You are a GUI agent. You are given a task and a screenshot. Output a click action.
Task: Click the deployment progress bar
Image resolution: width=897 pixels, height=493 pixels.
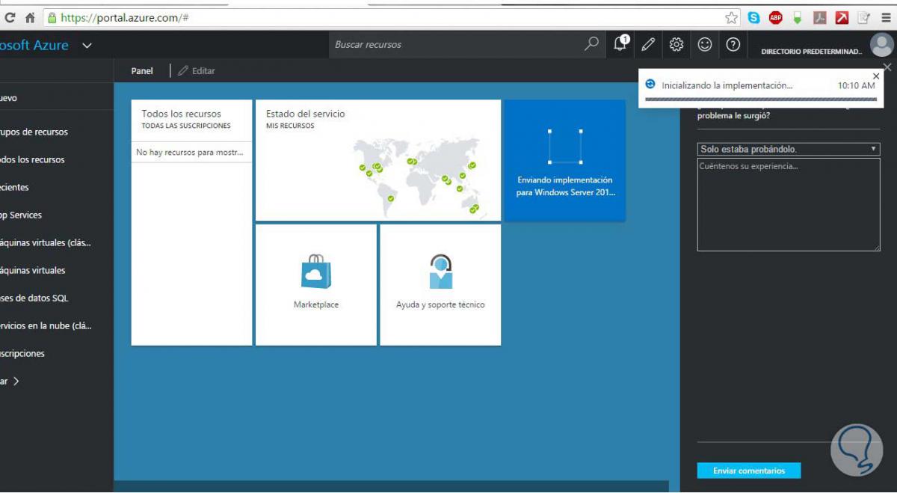point(761,99)
